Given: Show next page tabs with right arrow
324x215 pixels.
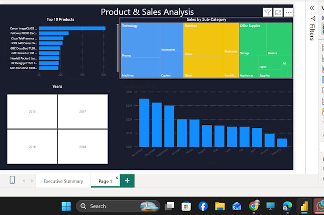Looking at the screenshot, I should pyautogui.click(x=32, y=181).
